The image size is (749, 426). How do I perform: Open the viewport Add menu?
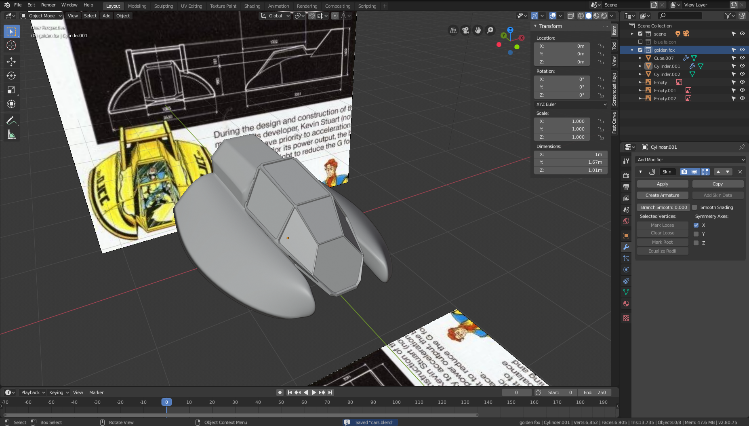[x=106, y=16]
